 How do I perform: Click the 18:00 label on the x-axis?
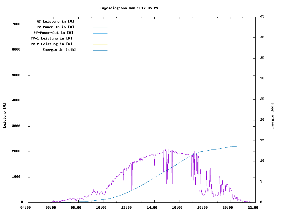click(x=202, y=208)
